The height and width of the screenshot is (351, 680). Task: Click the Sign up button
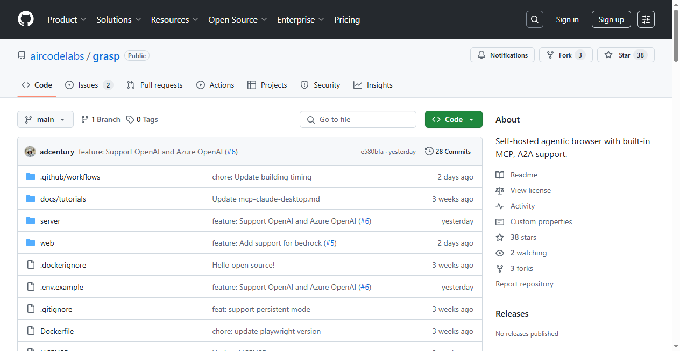tap(611, 19)
